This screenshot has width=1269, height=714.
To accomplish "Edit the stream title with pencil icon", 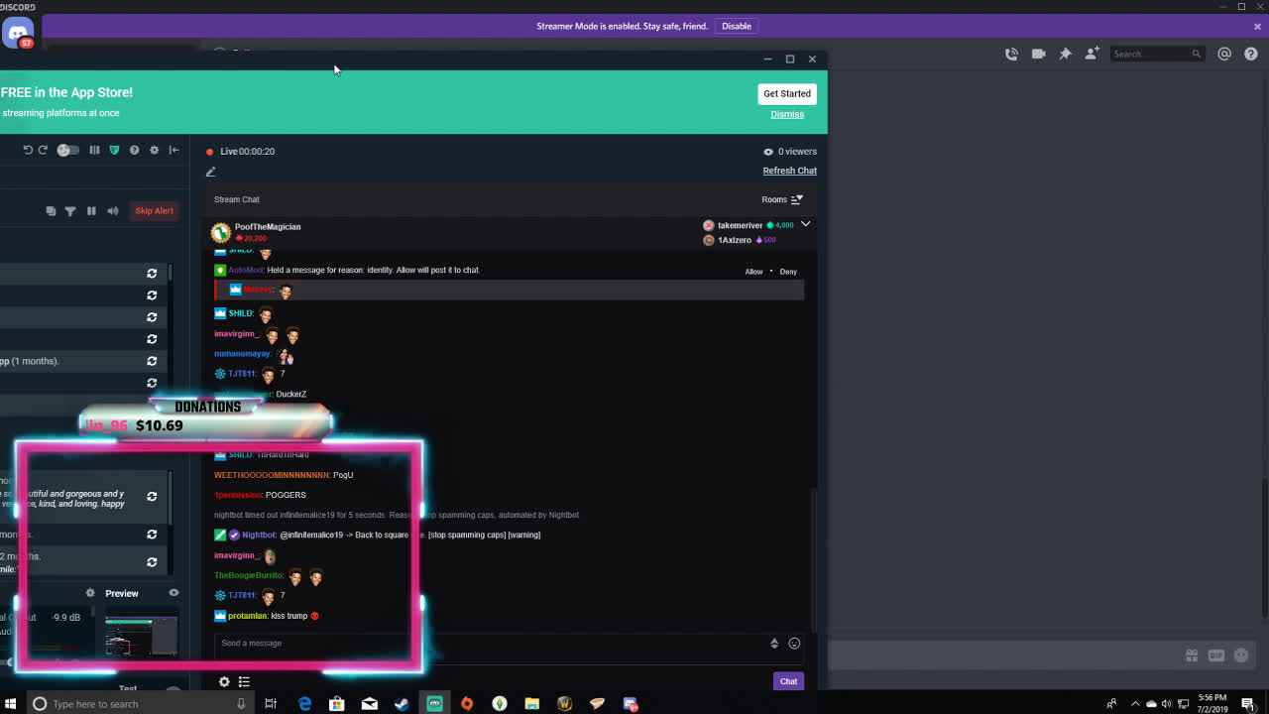I will [x=210, y=172].
